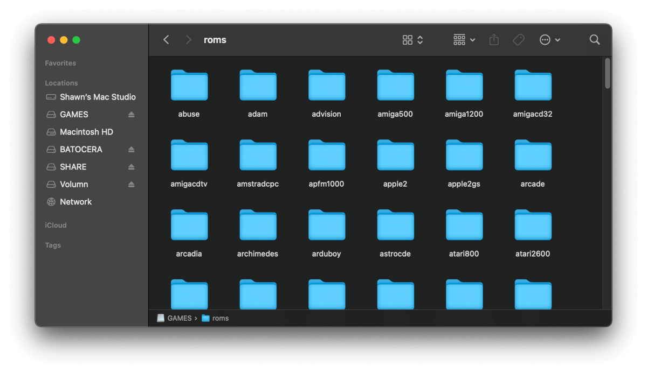This screenshot has height=373, width=647.
Task: Open the icon view switcher dropdown
Action: pos(412,40)
